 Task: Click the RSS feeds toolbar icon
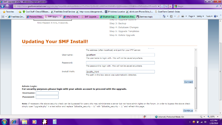tap(171, 16)
